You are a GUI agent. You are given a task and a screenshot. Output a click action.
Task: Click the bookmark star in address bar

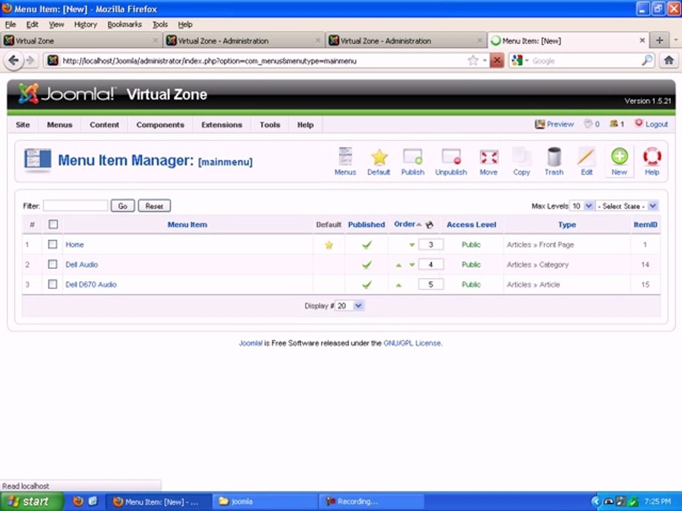(x=473, y=60)
